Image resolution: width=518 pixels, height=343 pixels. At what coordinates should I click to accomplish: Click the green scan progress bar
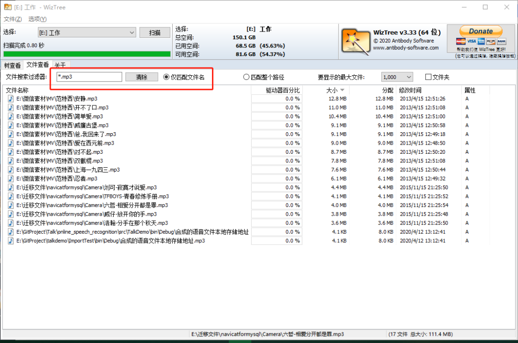[x=87, y=54]
